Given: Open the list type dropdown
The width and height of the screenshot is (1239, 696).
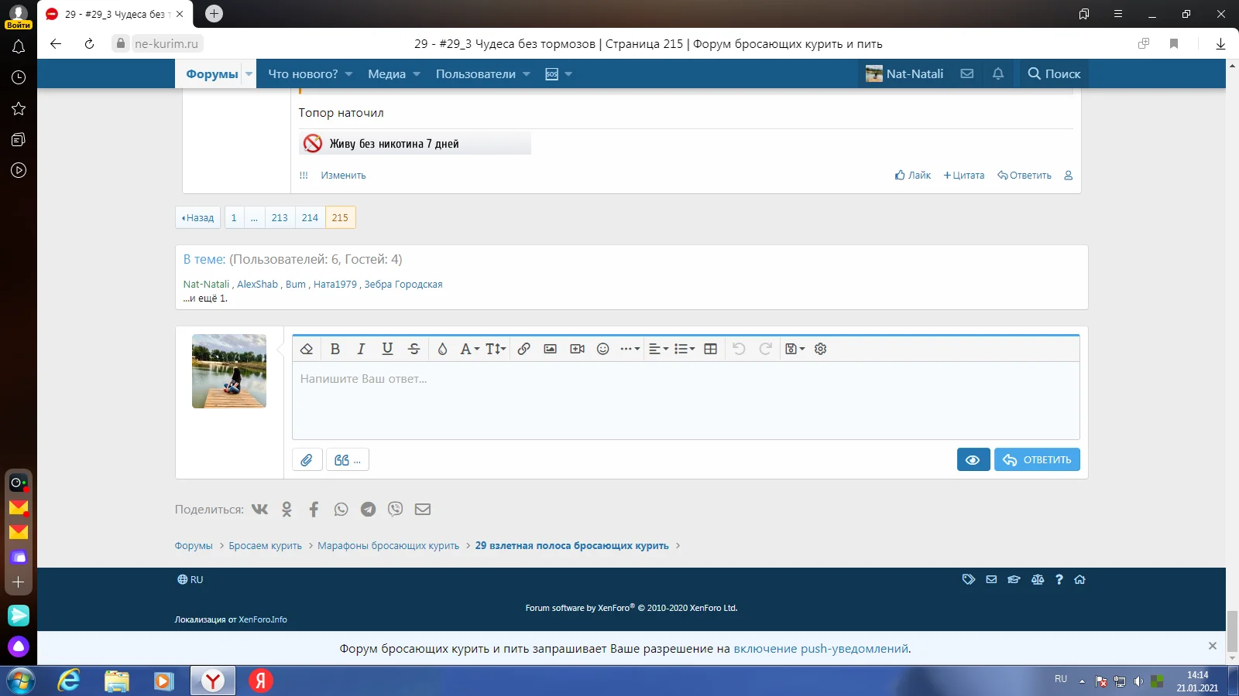Looking at the screenshot, I should (x=685, y=349).
